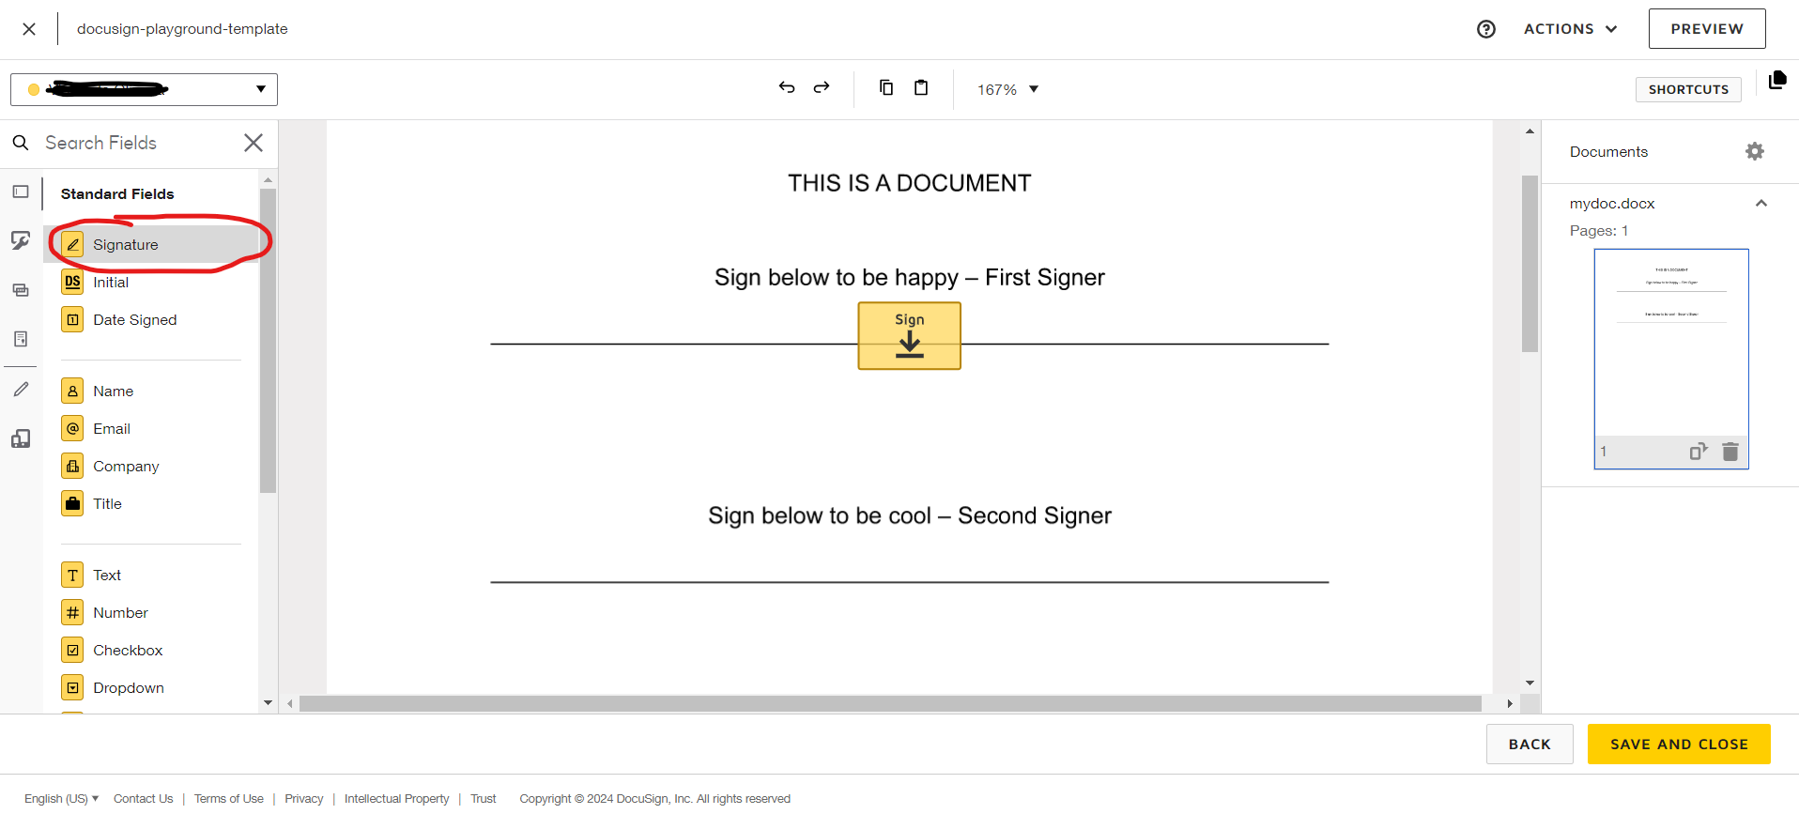Copy the selected field
The width and height of the screenshot is (1799, 814).
[885, 87]
